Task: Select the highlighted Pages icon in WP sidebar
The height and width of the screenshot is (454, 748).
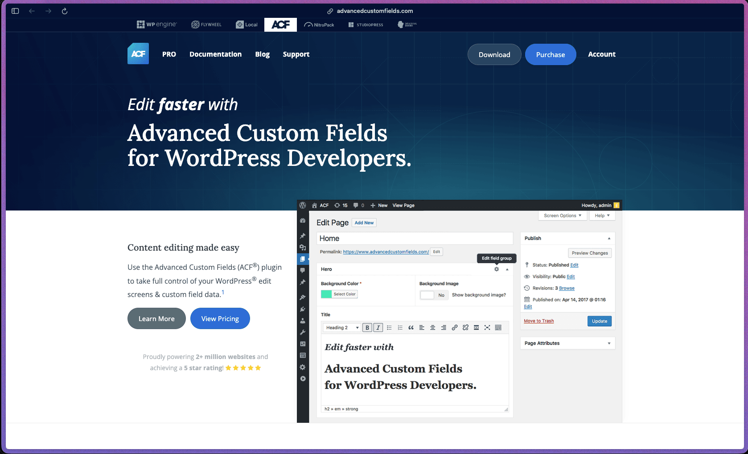Action: pos(303,259)
